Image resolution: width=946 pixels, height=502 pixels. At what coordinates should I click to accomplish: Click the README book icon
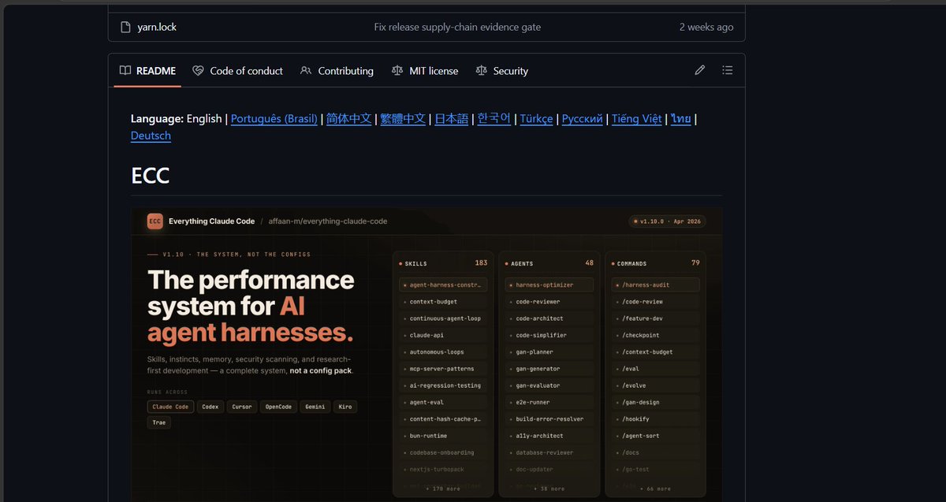125,71
